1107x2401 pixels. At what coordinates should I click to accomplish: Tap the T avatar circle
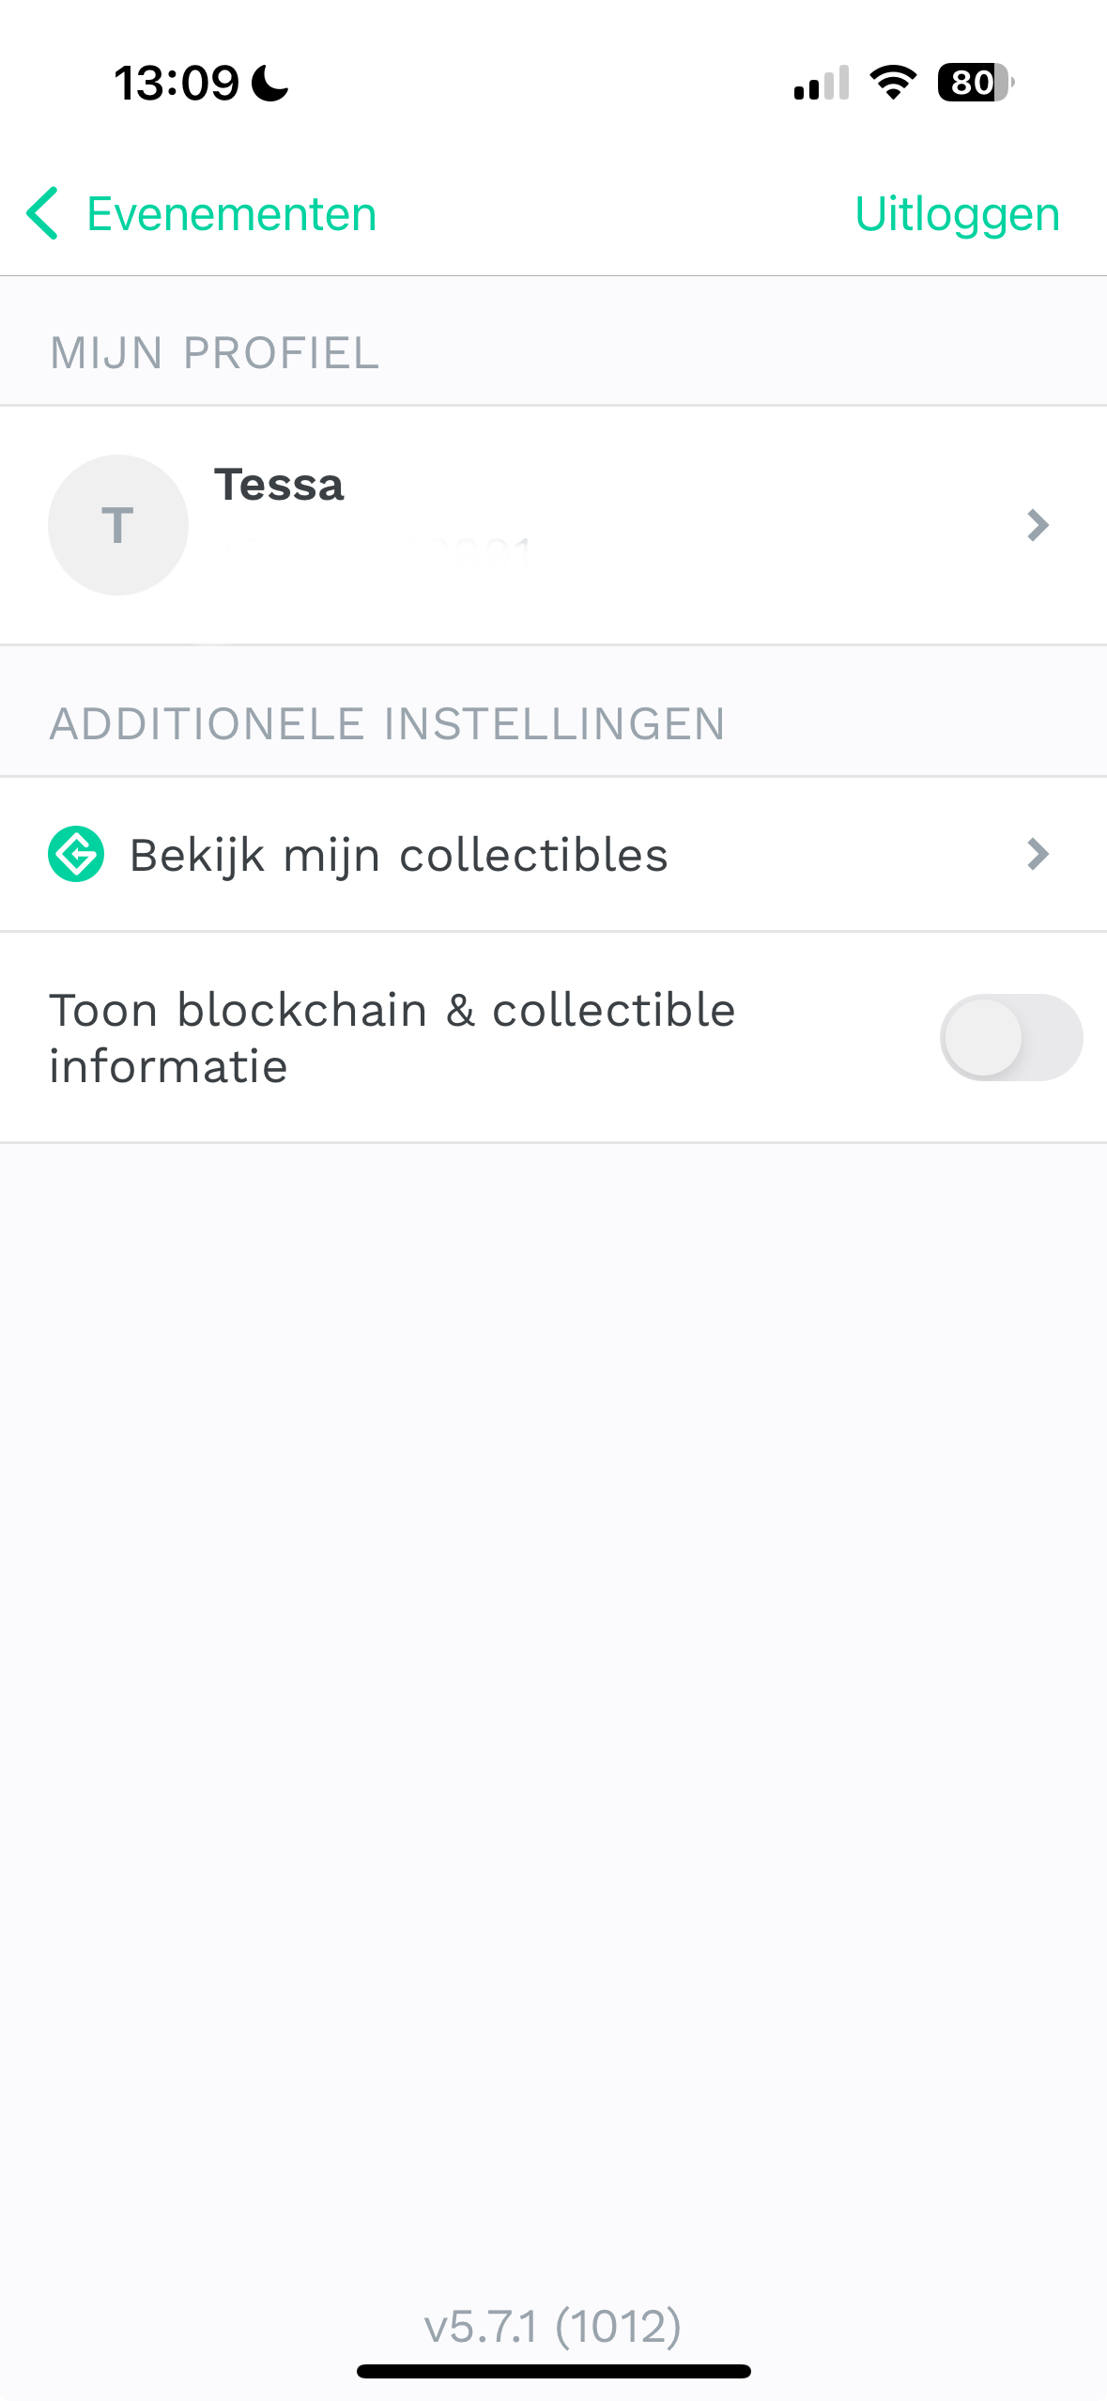pyautogui.click(x=118, y=525)
